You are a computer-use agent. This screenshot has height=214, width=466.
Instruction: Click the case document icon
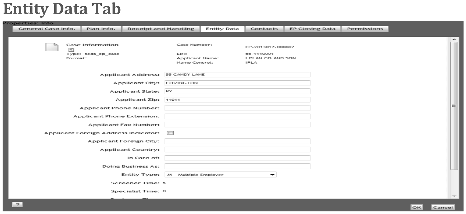[x=52, y=47]
